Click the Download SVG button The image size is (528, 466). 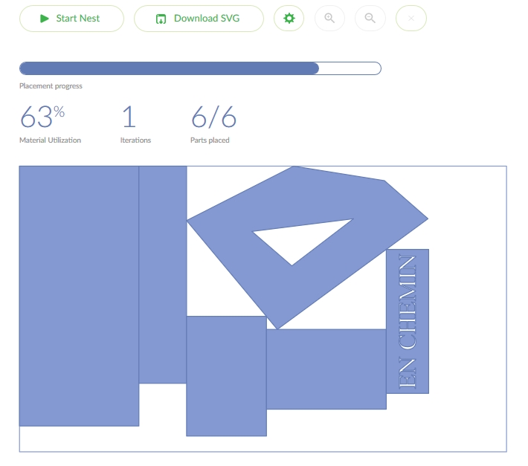199,19
